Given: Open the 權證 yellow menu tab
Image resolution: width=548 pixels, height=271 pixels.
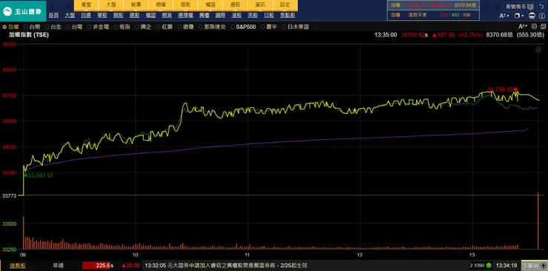Looking at the screenshot, I should [210, 5].
